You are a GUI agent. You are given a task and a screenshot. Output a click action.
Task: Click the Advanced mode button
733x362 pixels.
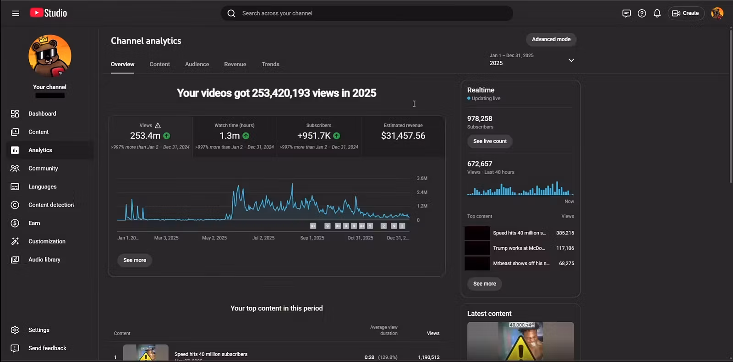pyautogui.click(x=551, y=39)
